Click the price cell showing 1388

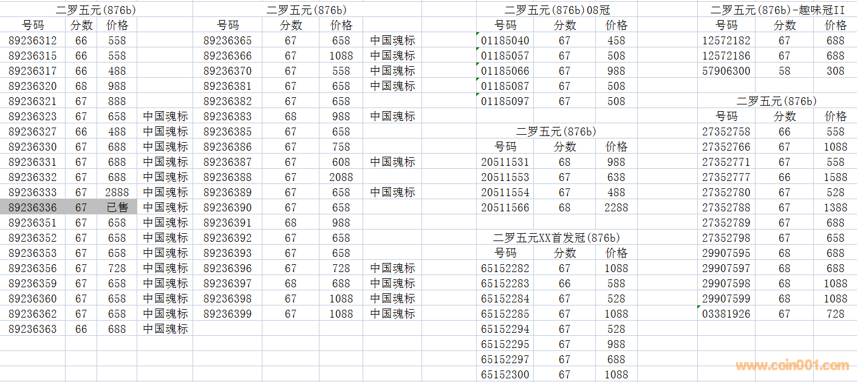[x=835, y=208]
